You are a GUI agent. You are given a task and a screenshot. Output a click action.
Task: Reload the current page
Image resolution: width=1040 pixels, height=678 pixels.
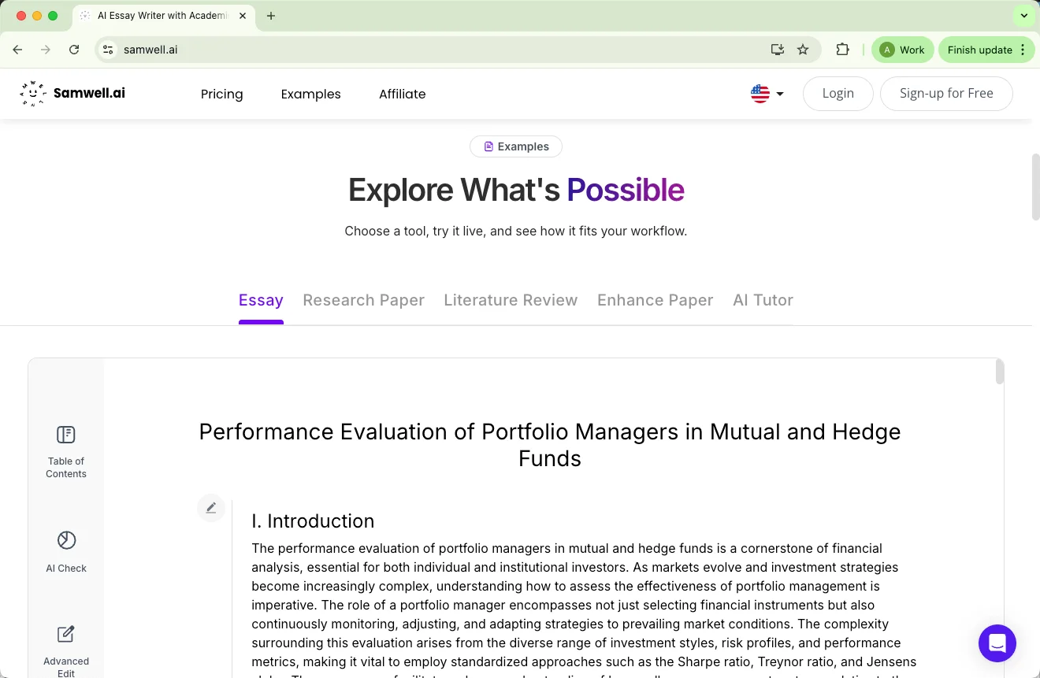[74, 50]
